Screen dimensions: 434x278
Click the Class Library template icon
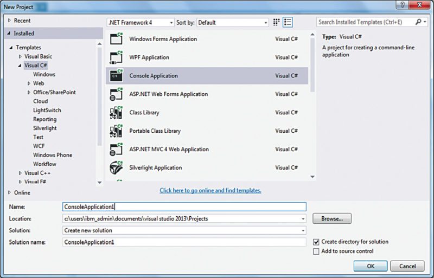tap(116, 113)
